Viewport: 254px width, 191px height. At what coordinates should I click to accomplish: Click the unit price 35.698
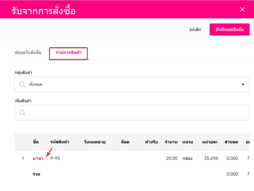[x=211, y=158]
